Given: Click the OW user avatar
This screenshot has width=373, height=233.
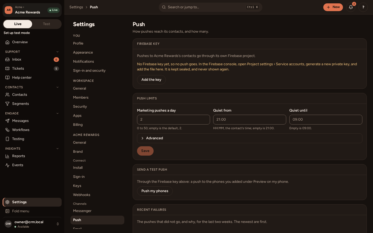Looking at the screenshot, I should click(x=8, y=224).
